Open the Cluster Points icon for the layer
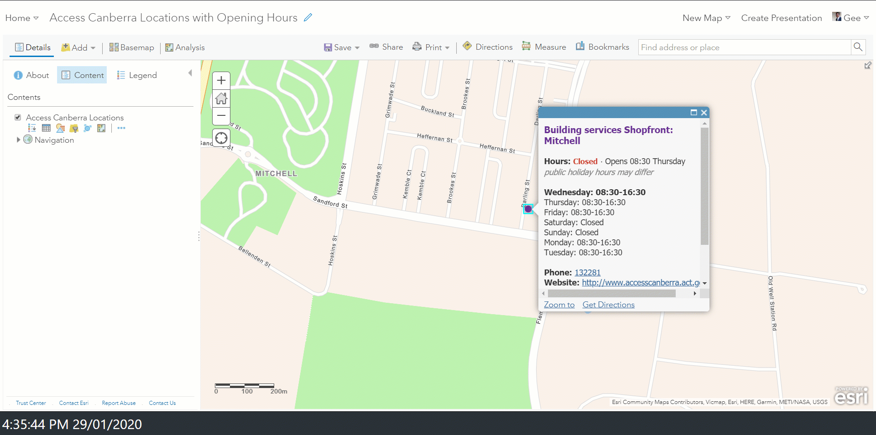 [88, 128]
